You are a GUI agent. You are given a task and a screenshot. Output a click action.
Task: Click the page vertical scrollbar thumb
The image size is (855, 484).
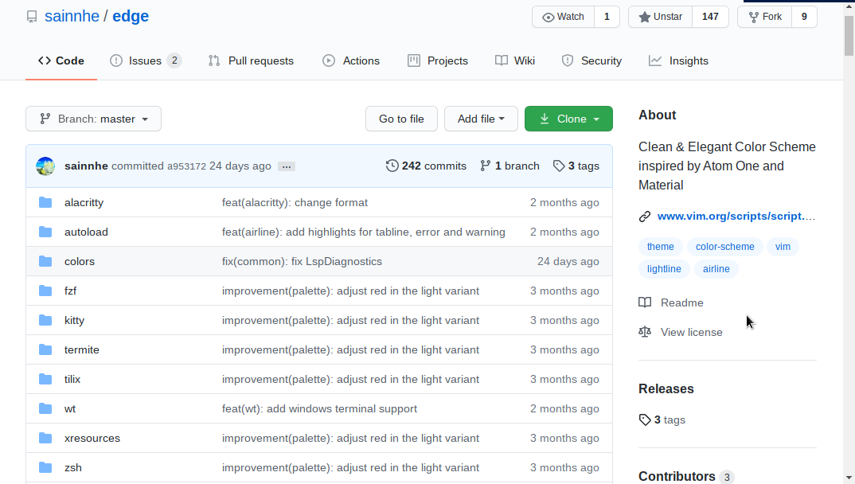(x=849, y=36)
